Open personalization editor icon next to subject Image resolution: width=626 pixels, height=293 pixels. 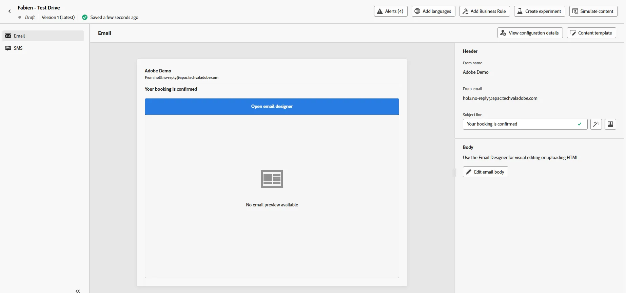pos(610,124)
